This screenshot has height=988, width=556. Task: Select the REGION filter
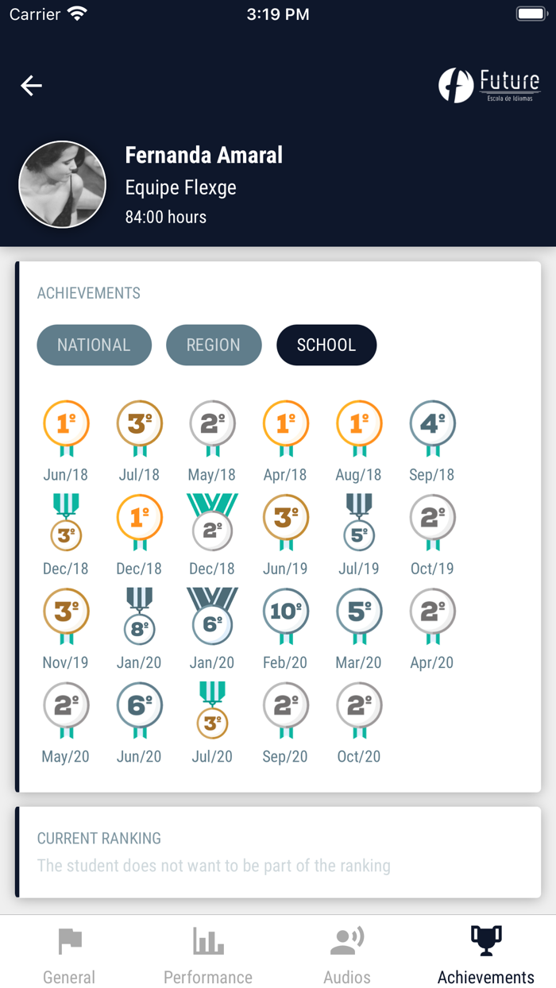tap(214, 345)
